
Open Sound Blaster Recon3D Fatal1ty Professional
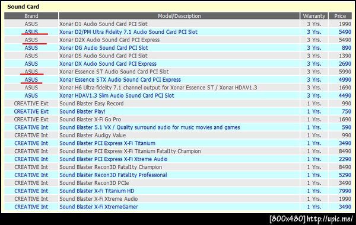click(x=113, y=175)
